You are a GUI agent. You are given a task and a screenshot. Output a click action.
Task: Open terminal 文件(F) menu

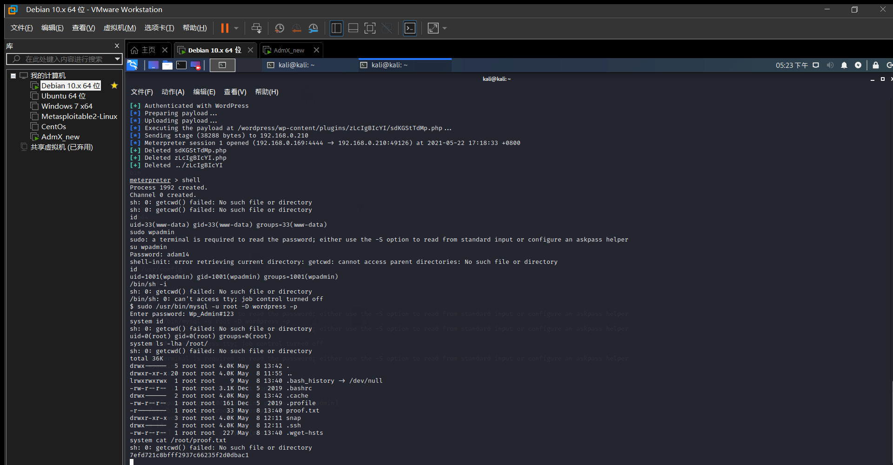(x=142, y=92)
